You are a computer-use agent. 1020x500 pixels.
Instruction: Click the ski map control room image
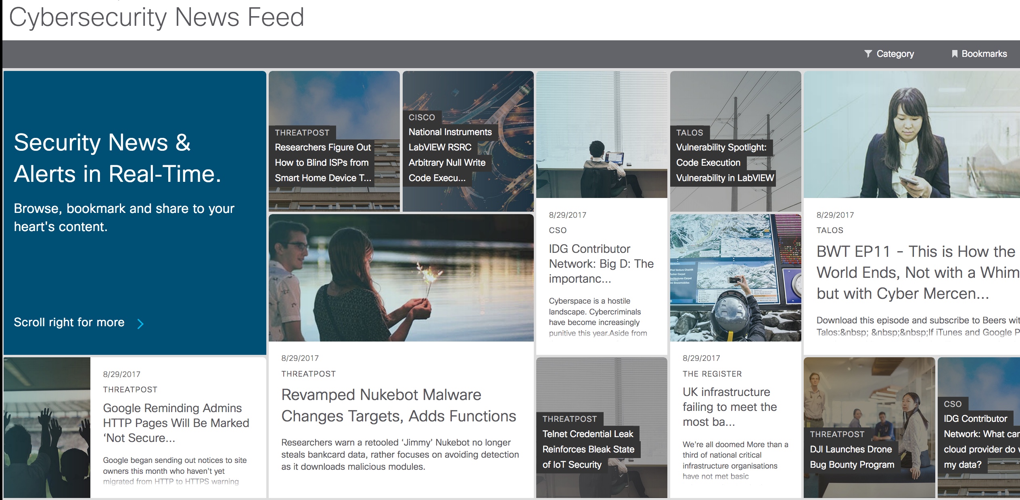click(735, 277)
